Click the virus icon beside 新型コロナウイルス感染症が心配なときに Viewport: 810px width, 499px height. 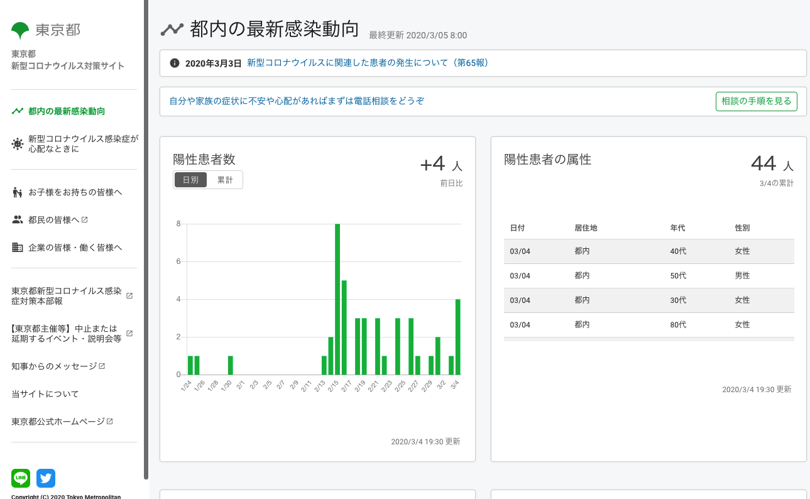pos(18,144)
